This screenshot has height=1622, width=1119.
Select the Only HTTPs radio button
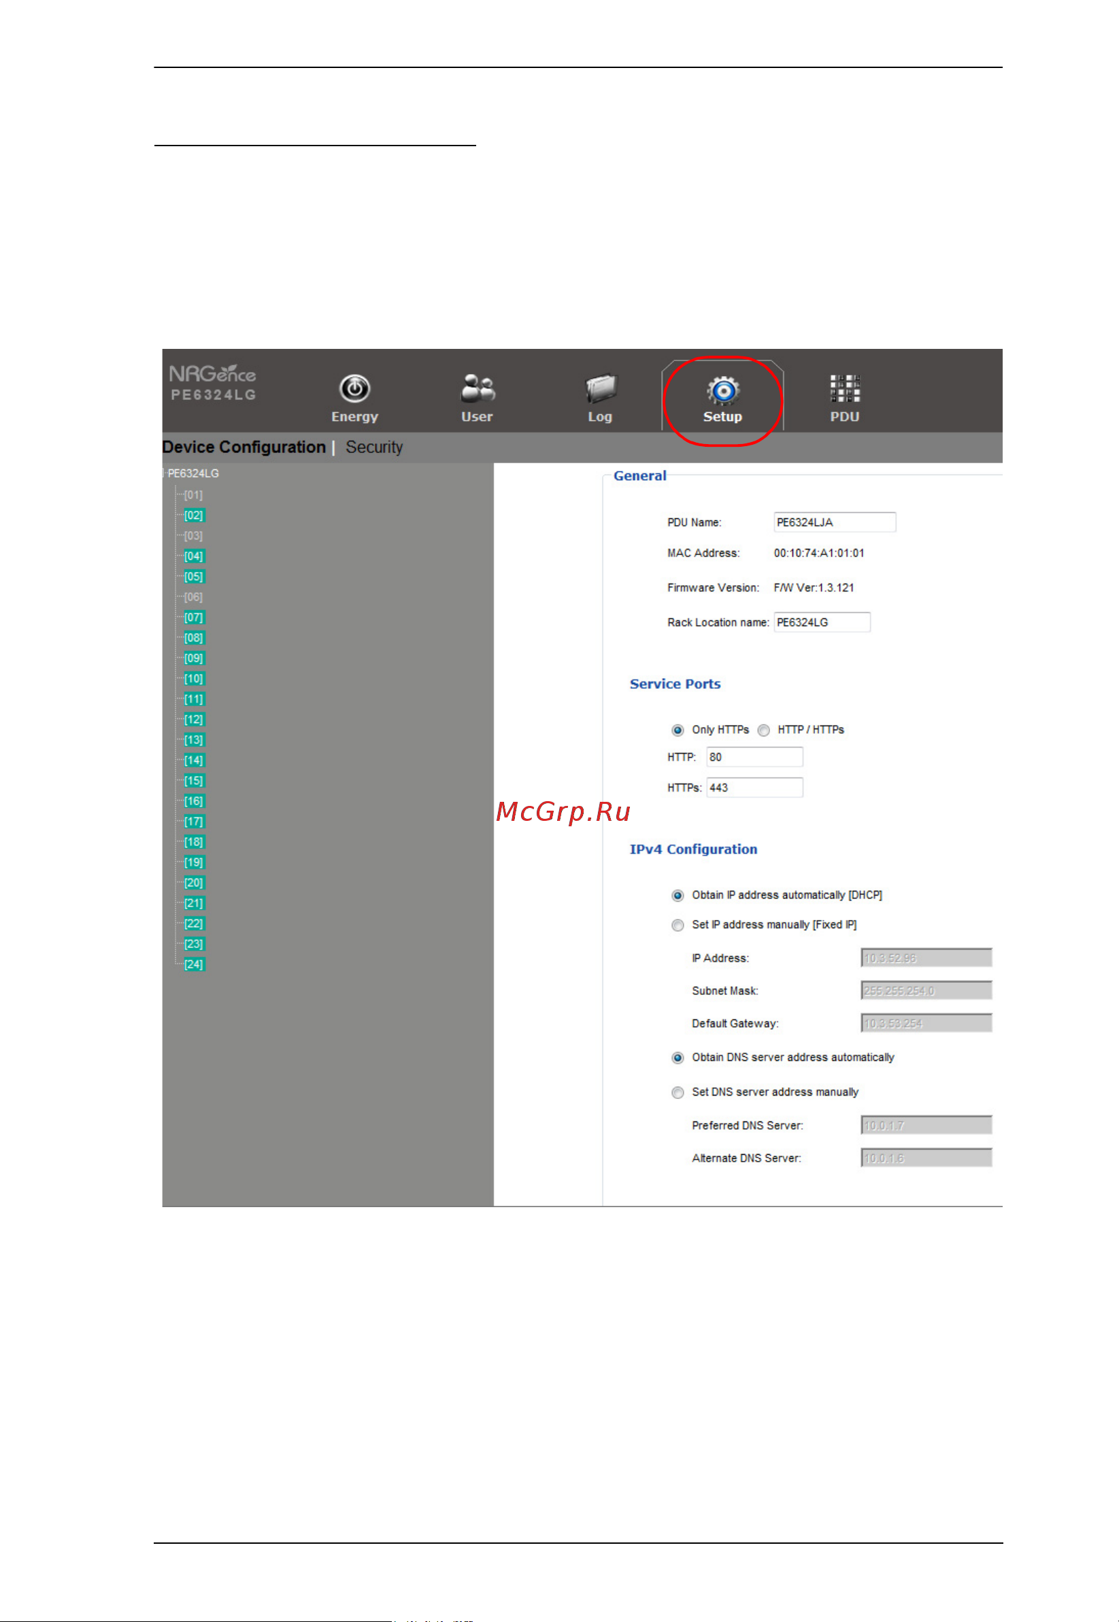point(678,730)
